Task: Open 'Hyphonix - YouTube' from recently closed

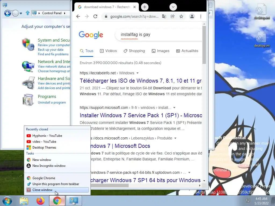Action: [x=57, y=135]
